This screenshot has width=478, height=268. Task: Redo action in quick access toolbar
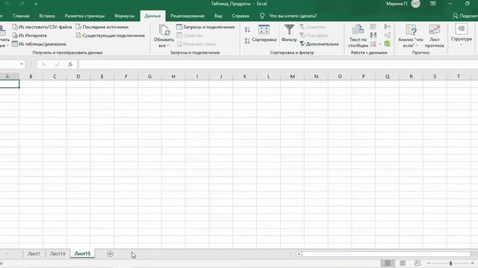[22, 4]
